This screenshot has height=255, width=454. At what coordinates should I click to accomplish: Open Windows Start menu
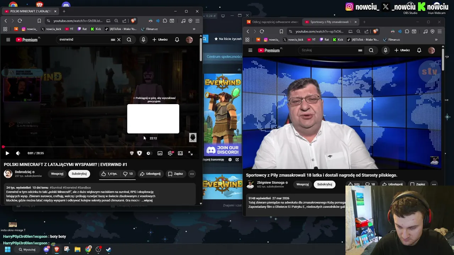(8, 249)
